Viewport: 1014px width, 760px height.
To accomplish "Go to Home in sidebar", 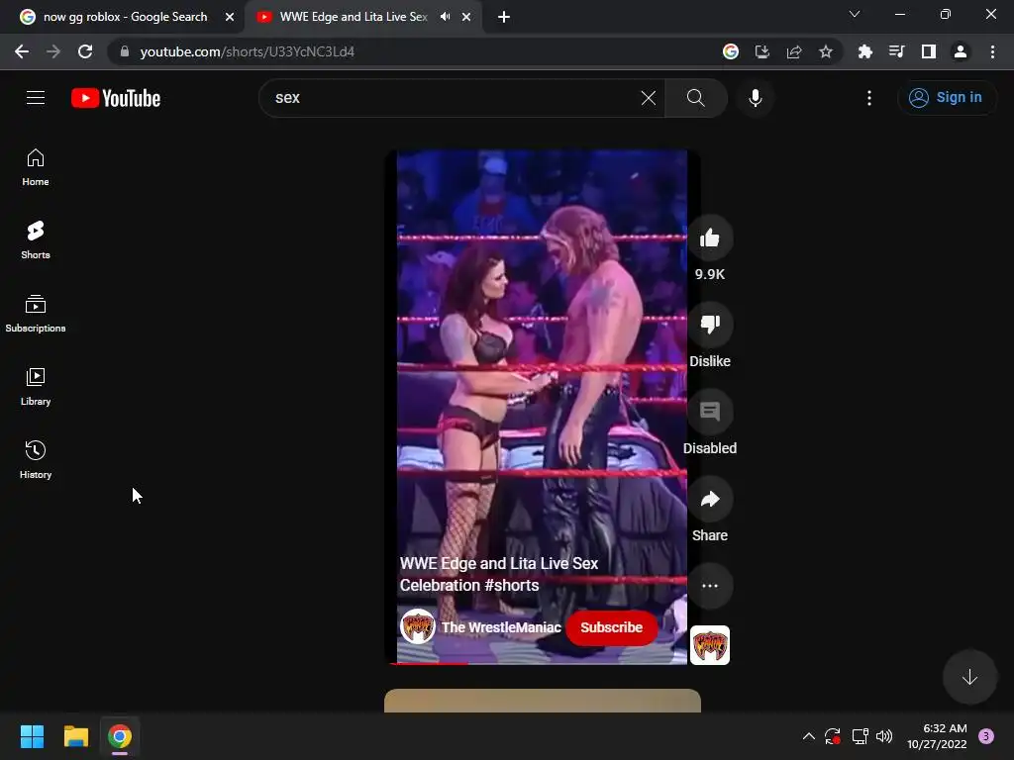I will [36, 167].
